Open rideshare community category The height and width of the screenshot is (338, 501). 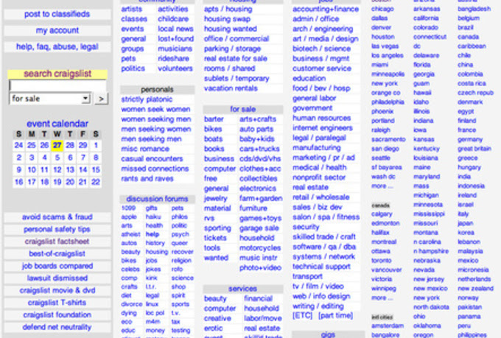point(173,58)
